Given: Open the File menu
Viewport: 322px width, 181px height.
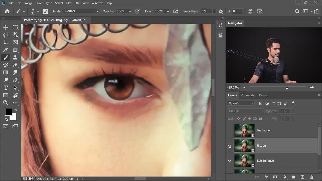Looking at the screenshot, I should (11, 3).
